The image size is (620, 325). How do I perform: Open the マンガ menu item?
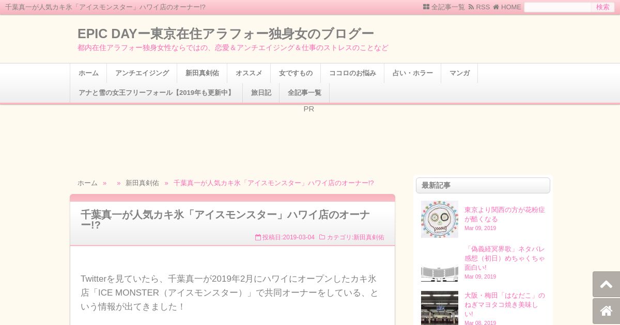tap(459, 73)
